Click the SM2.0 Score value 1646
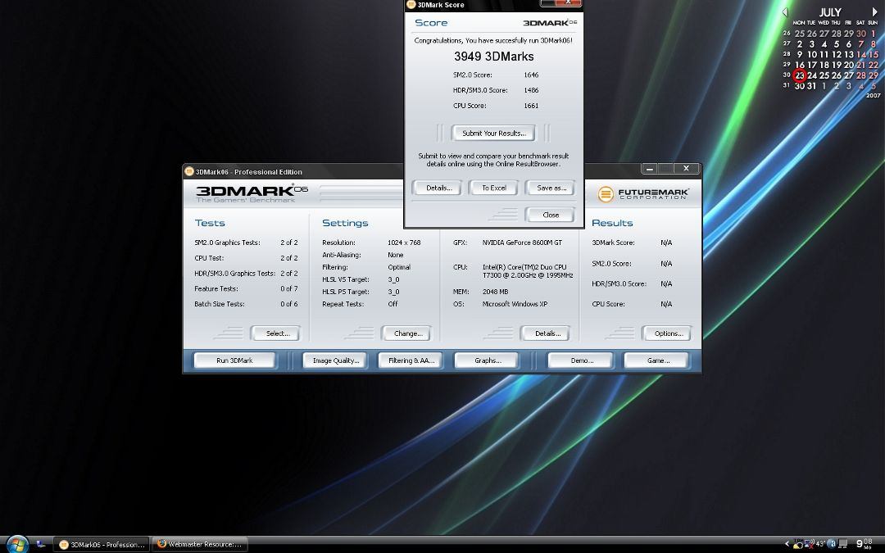The image size is (885, 553). [531, 75]
